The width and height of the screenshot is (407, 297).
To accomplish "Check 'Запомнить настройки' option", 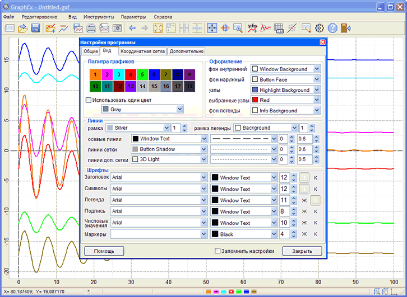I will (x=218, y=251).
